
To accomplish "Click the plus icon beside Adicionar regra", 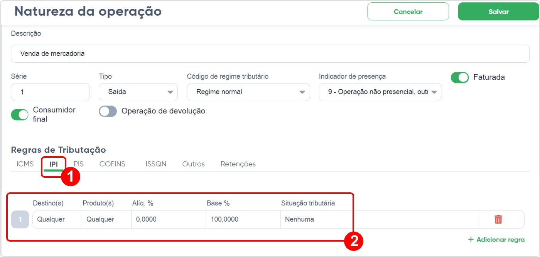I will point(471,239).
